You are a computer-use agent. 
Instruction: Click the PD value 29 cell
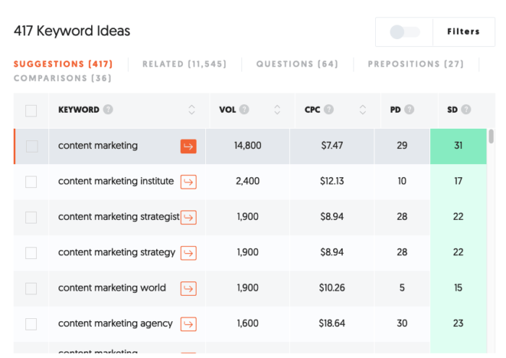(x=402, y=146)
